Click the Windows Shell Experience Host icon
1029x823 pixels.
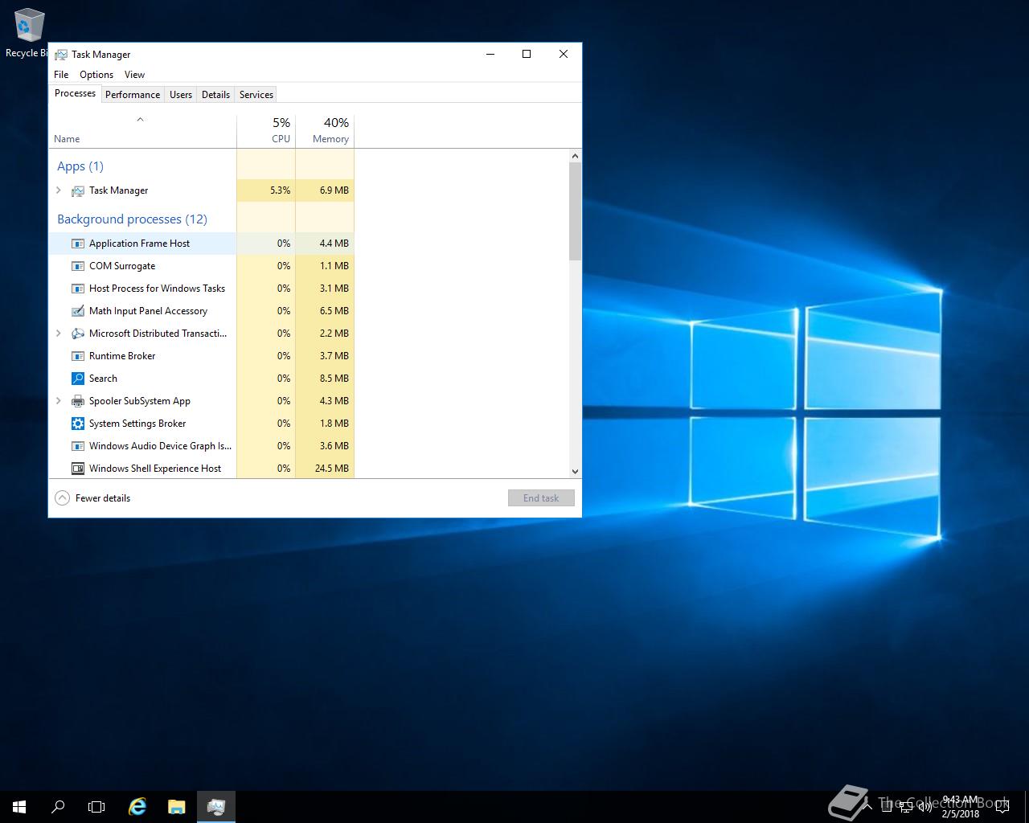pyautogui.click(x=78, y=469)
